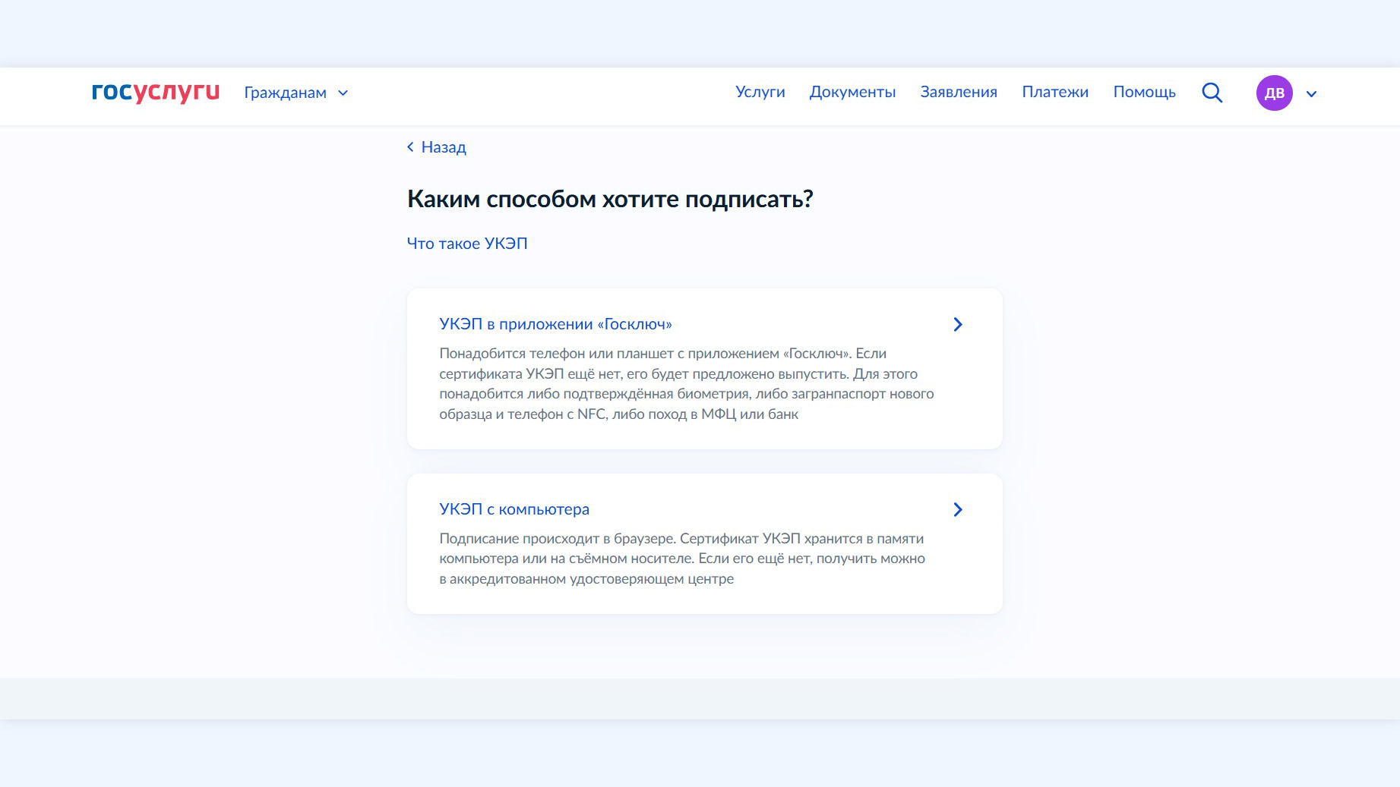Choose УКЭП в приложении «Госключ» title

pyautogui.click(x=555, y=324)
